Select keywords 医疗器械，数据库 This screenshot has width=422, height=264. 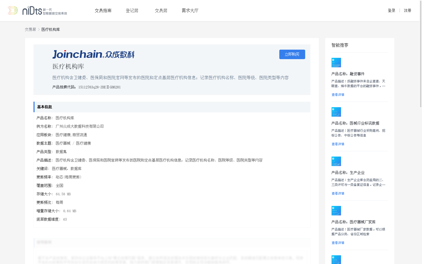[67, 169]
